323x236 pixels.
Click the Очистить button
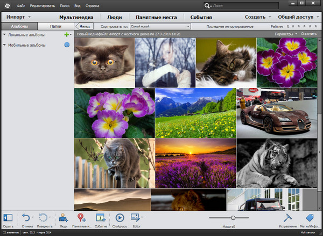click(309, 34)
